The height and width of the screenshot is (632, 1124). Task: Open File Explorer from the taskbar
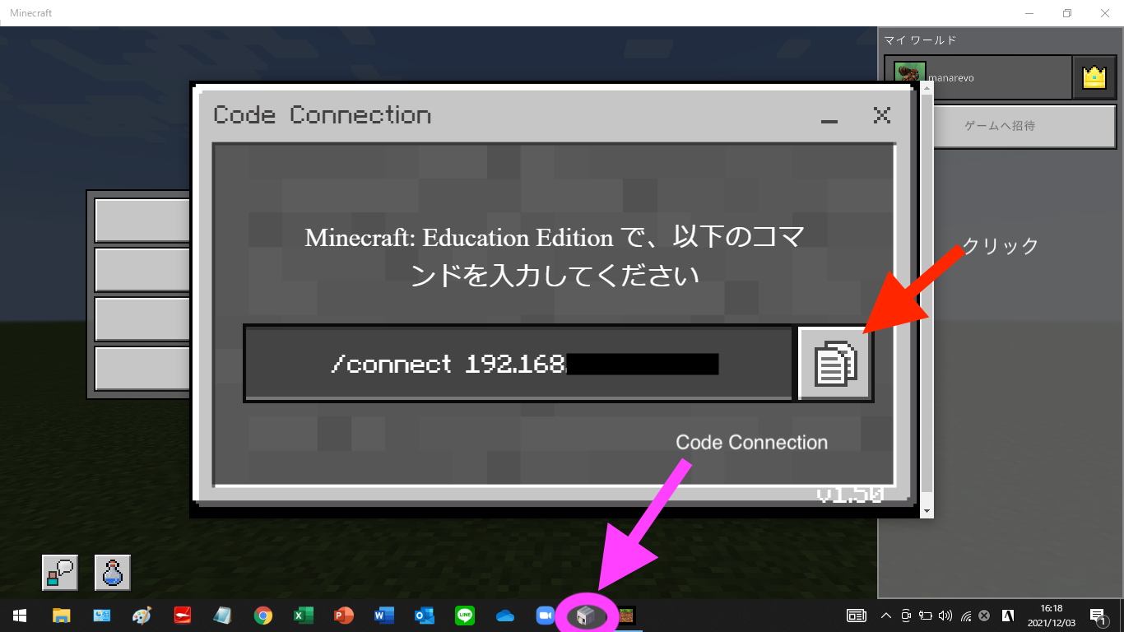coord(61,615)
